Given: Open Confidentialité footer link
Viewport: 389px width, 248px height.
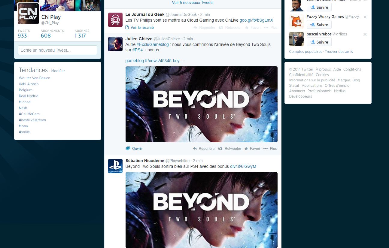Looking at the screenshot, I should (x=301, y=75).
